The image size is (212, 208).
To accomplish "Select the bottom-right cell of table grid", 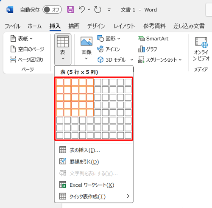I will click(128, 136).
